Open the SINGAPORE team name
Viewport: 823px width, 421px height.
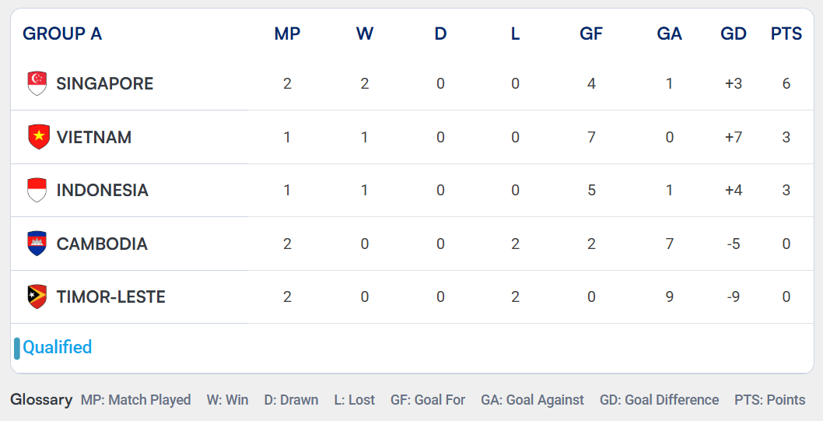[105, 83]
